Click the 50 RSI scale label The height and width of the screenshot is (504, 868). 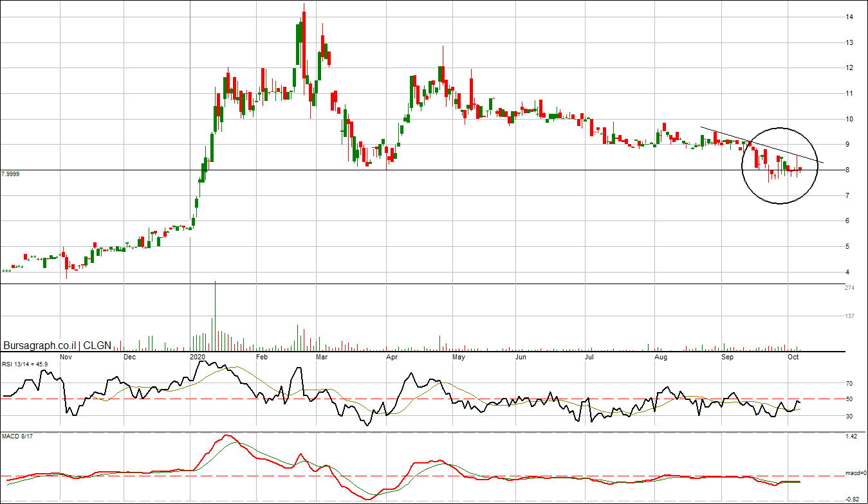click(x=849, y=399)
